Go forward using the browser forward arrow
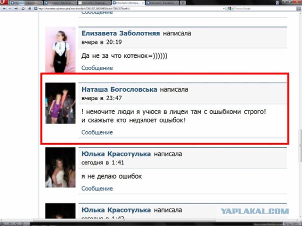Image resolution: width=302 pixels, height=226 pixels. 10,8
